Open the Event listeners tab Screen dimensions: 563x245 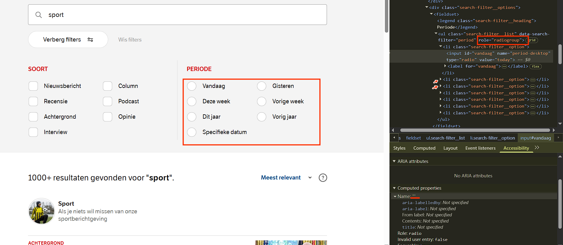point(480,148)
